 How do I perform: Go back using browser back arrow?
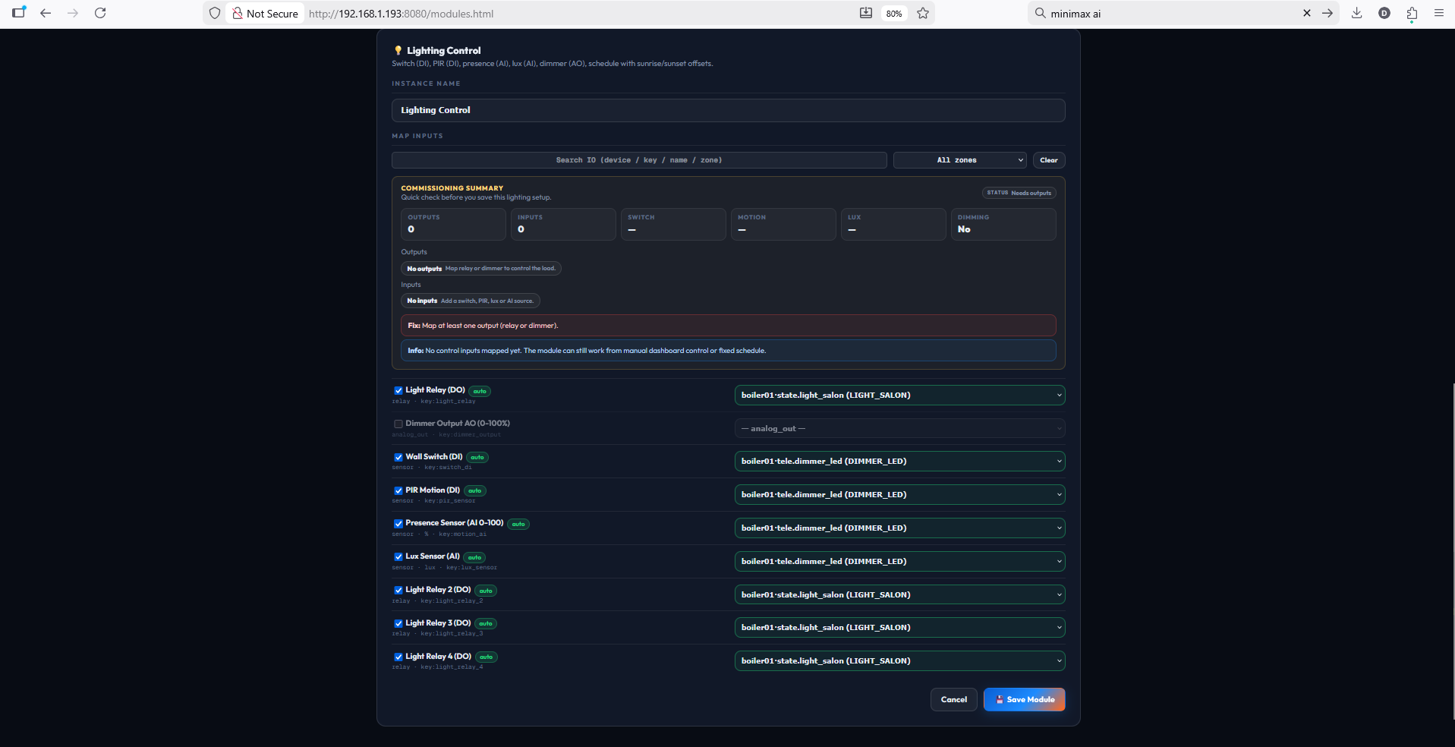(46, 13)
